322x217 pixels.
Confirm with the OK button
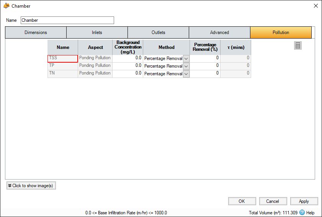pyautogui.click(x=242, y=201)
